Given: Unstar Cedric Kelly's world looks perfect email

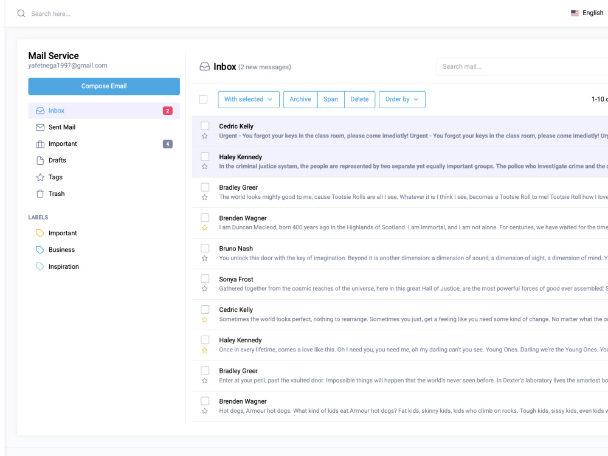Looking at the screenshot, I should click(205, 320).
